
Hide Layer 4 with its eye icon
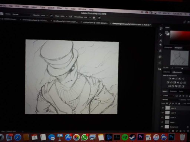(163, 117)
